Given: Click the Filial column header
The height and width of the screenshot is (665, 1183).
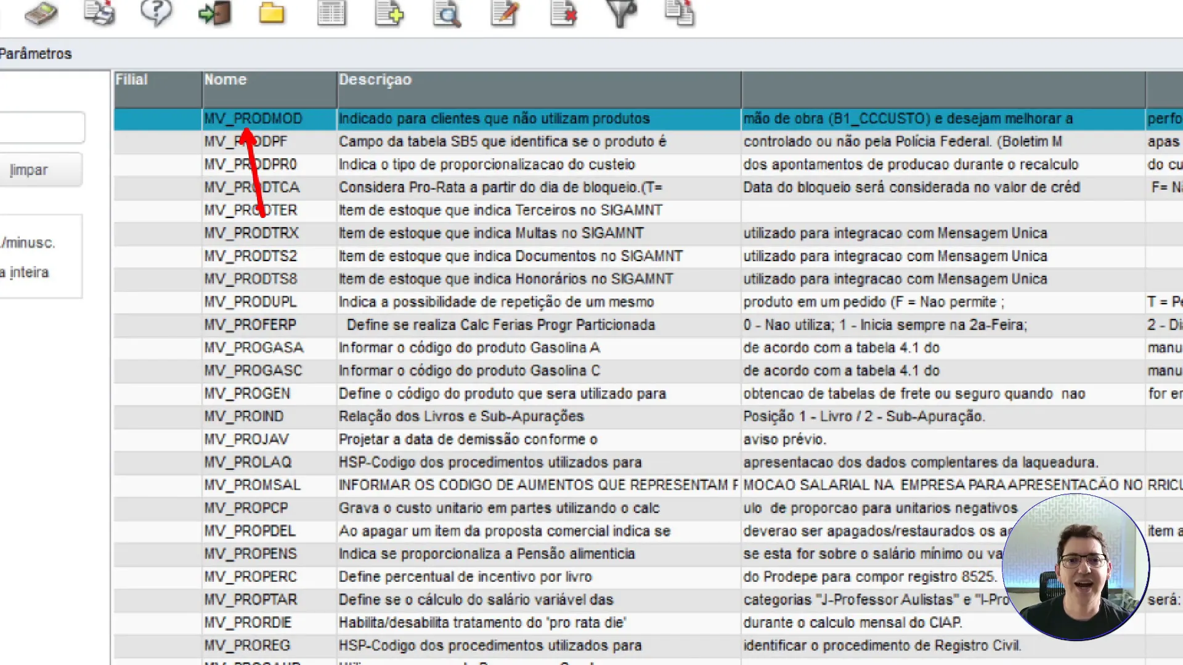Looking at the screenshot, I should coord(131,79).
